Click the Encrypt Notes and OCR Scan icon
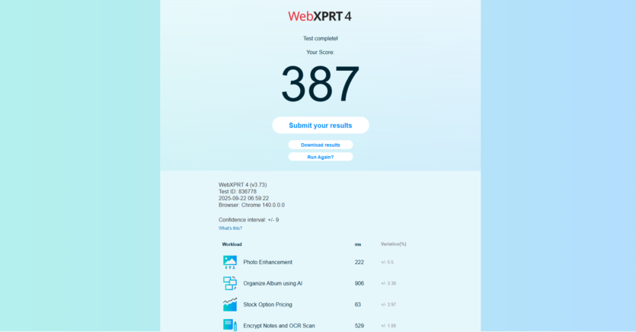This screenshot has width=636, height=332. click(229, 325)
